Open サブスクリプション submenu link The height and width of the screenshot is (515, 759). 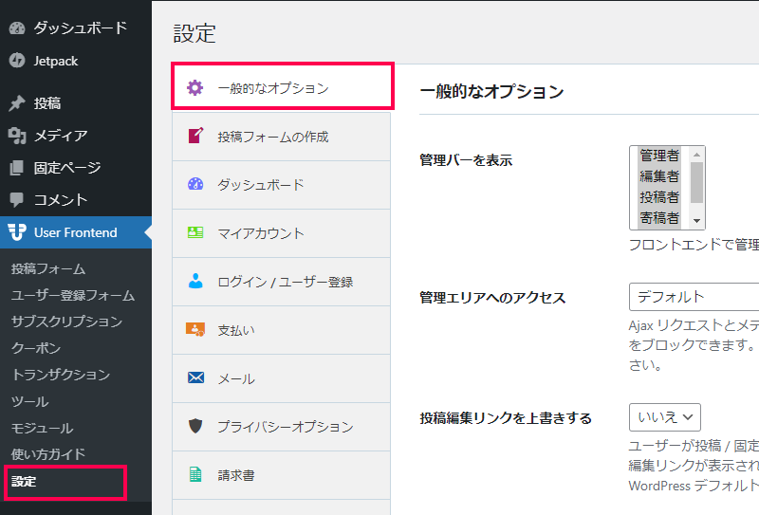pos(66,322)
